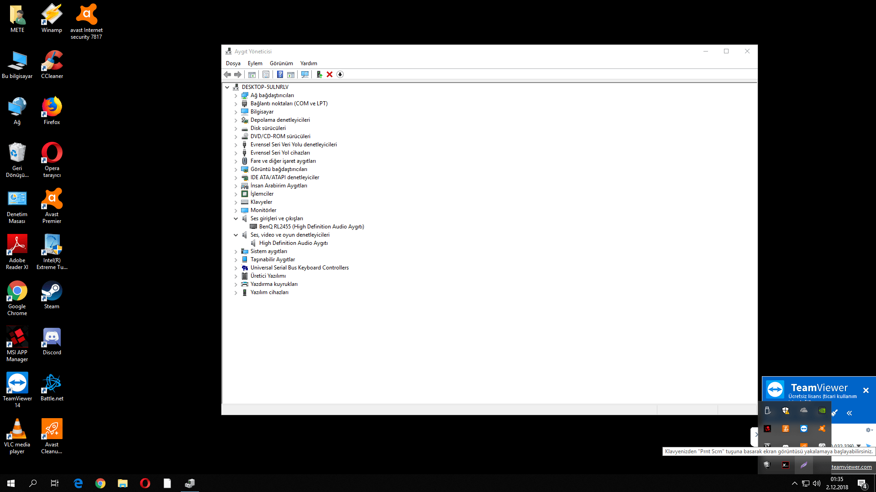Click the OneDrive cloud tray icon
This screenshot has height=492, width=876.
tap(804, 410)
